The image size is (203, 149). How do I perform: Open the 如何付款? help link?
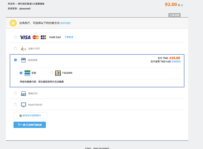click(x=66, y=23)
